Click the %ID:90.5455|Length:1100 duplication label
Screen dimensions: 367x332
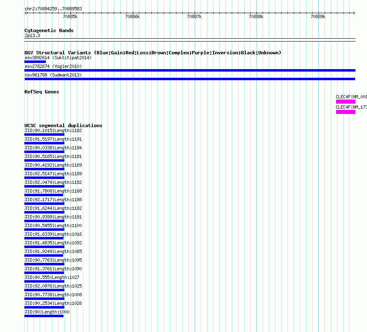click(x=53, y=225)
